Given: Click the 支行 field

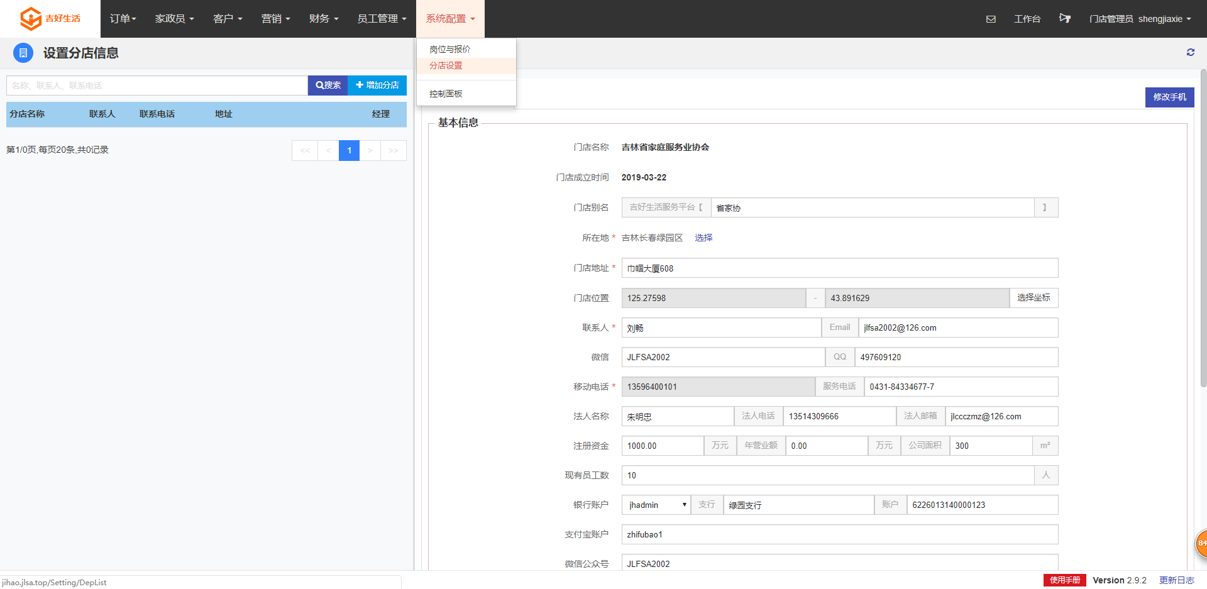Looking at the screenshot, I should [799, 505].
